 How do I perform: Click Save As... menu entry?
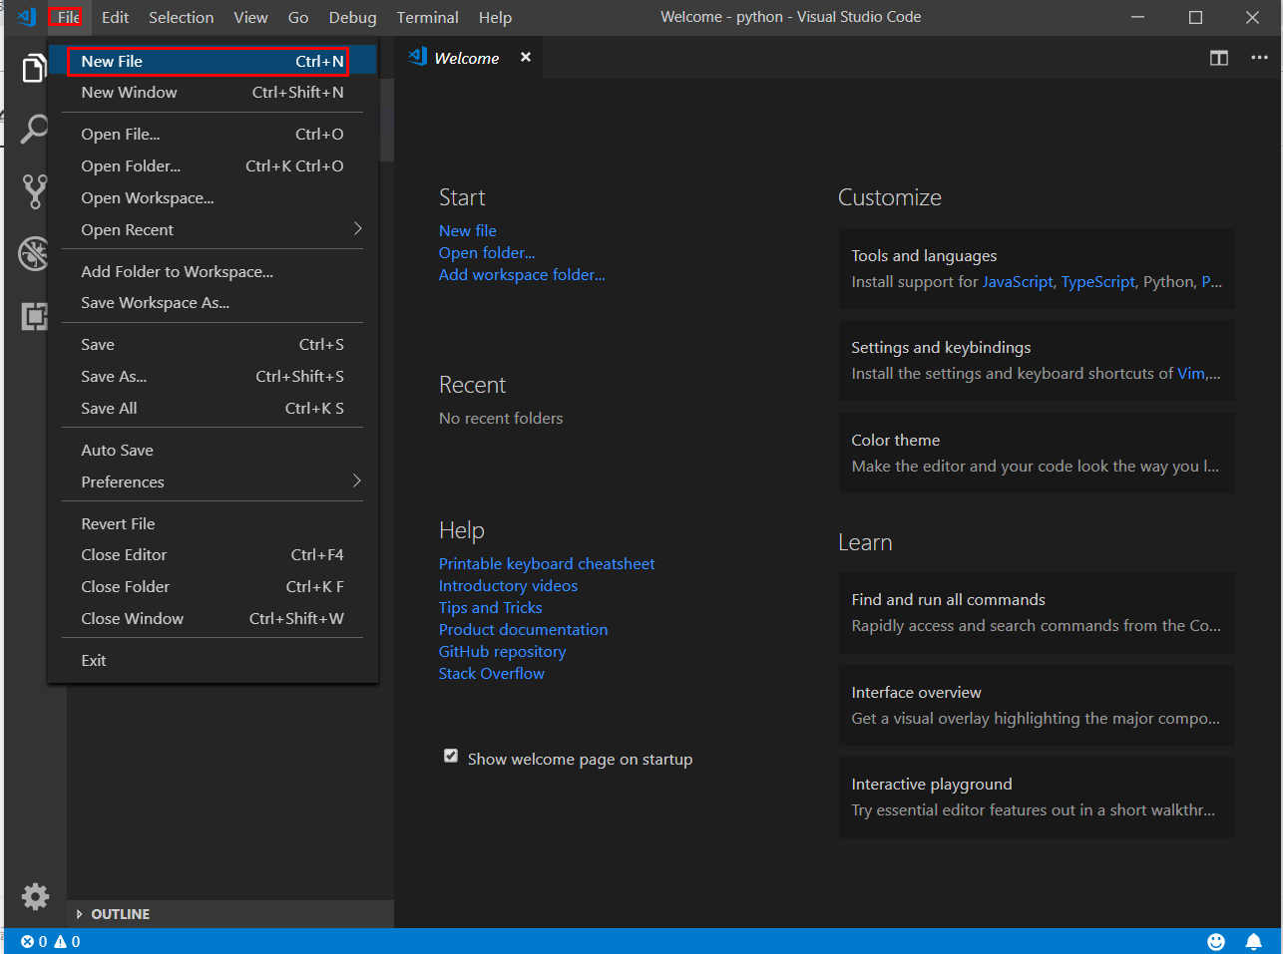tap(213, 376)
